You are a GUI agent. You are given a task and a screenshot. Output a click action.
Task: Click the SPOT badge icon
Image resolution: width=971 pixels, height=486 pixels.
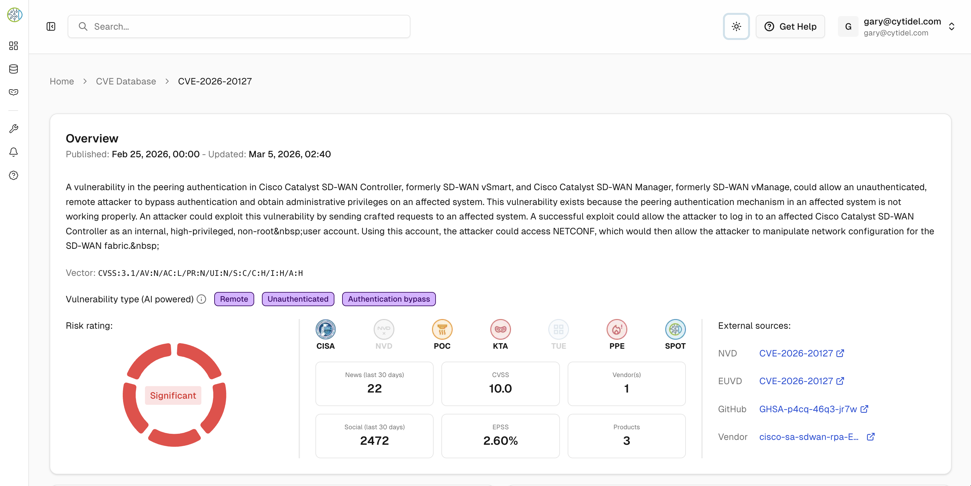click(x=675, y=329)
